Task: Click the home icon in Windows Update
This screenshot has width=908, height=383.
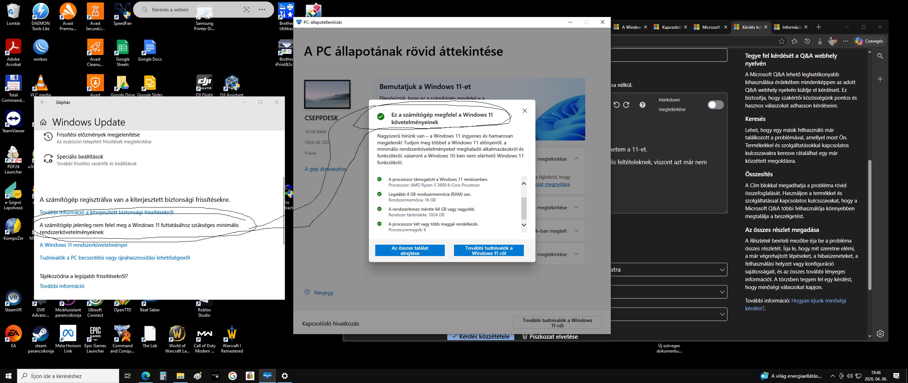Action: [43, 122]
